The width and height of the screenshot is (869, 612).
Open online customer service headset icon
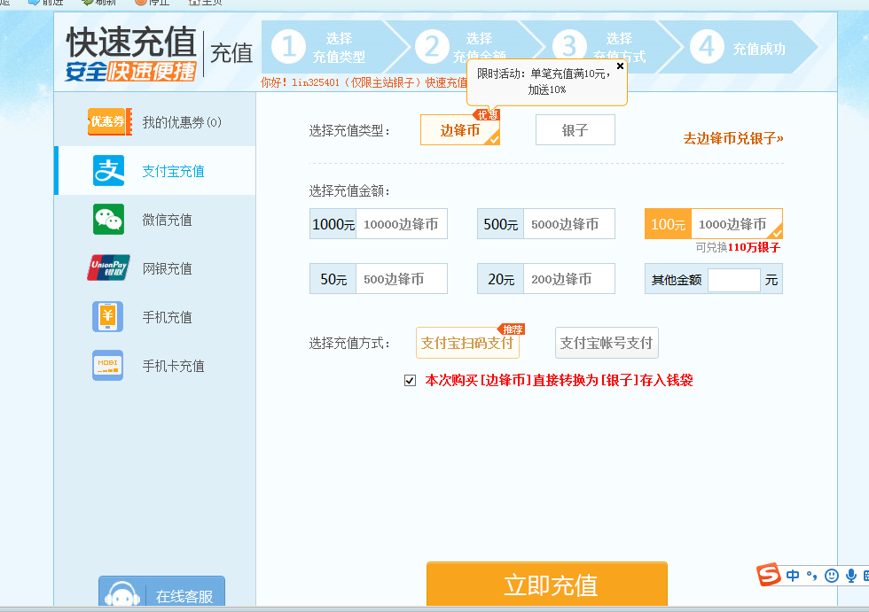pos(121,596)
